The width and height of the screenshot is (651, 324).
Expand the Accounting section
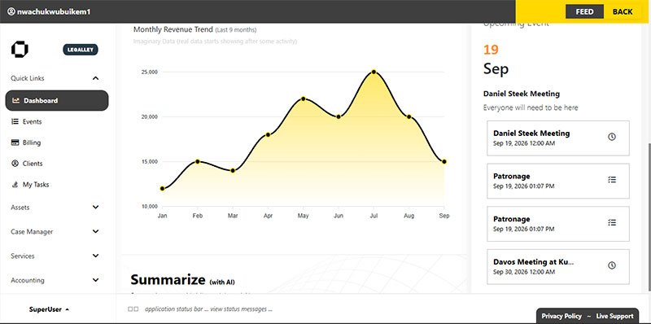(95, 280)
